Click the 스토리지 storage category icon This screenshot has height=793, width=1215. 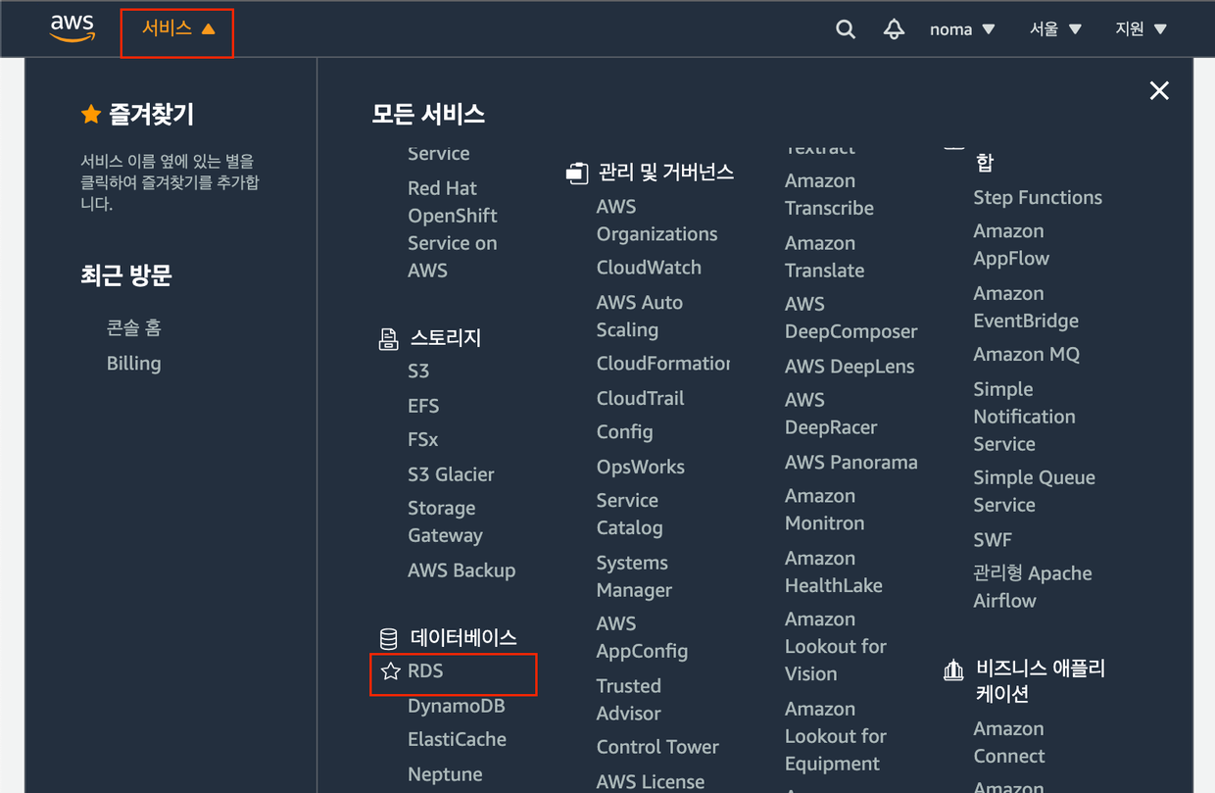tap(388, 337)
